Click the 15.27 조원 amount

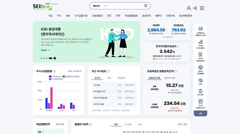point(175,85)
